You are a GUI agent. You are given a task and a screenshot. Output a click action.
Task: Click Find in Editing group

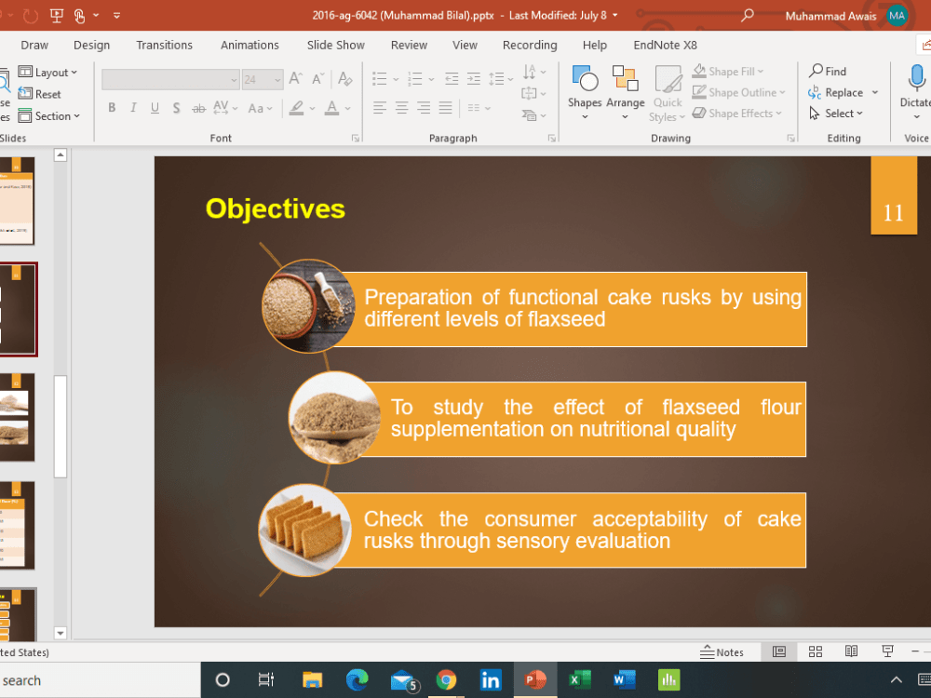[828, 72]
